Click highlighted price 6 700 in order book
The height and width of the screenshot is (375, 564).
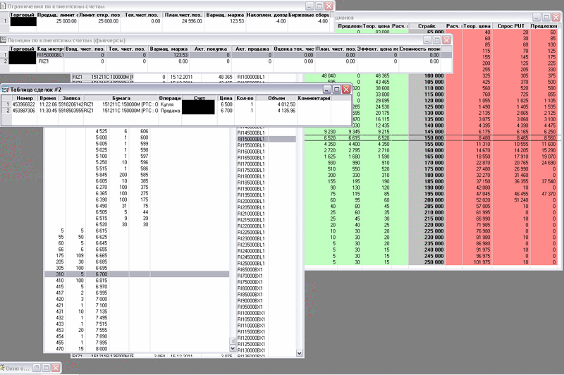[x=102, y=274]
